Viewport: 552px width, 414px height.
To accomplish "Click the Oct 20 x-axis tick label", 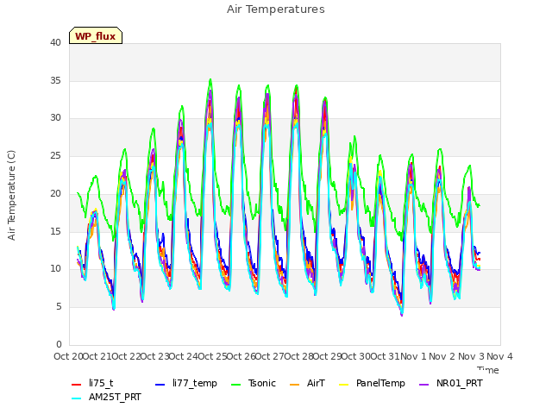I will click(x=68, y=356).
